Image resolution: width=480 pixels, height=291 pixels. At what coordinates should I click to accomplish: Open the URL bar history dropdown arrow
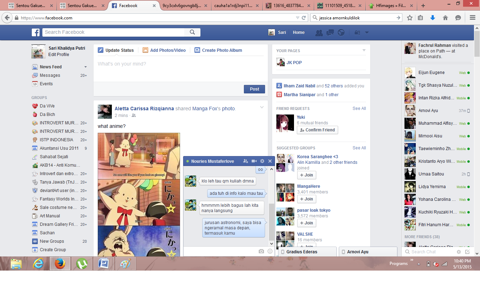click(298, 18)
